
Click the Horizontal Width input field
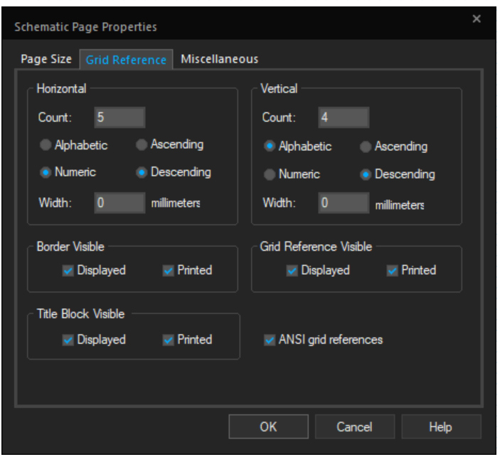[x=119, y=203]
